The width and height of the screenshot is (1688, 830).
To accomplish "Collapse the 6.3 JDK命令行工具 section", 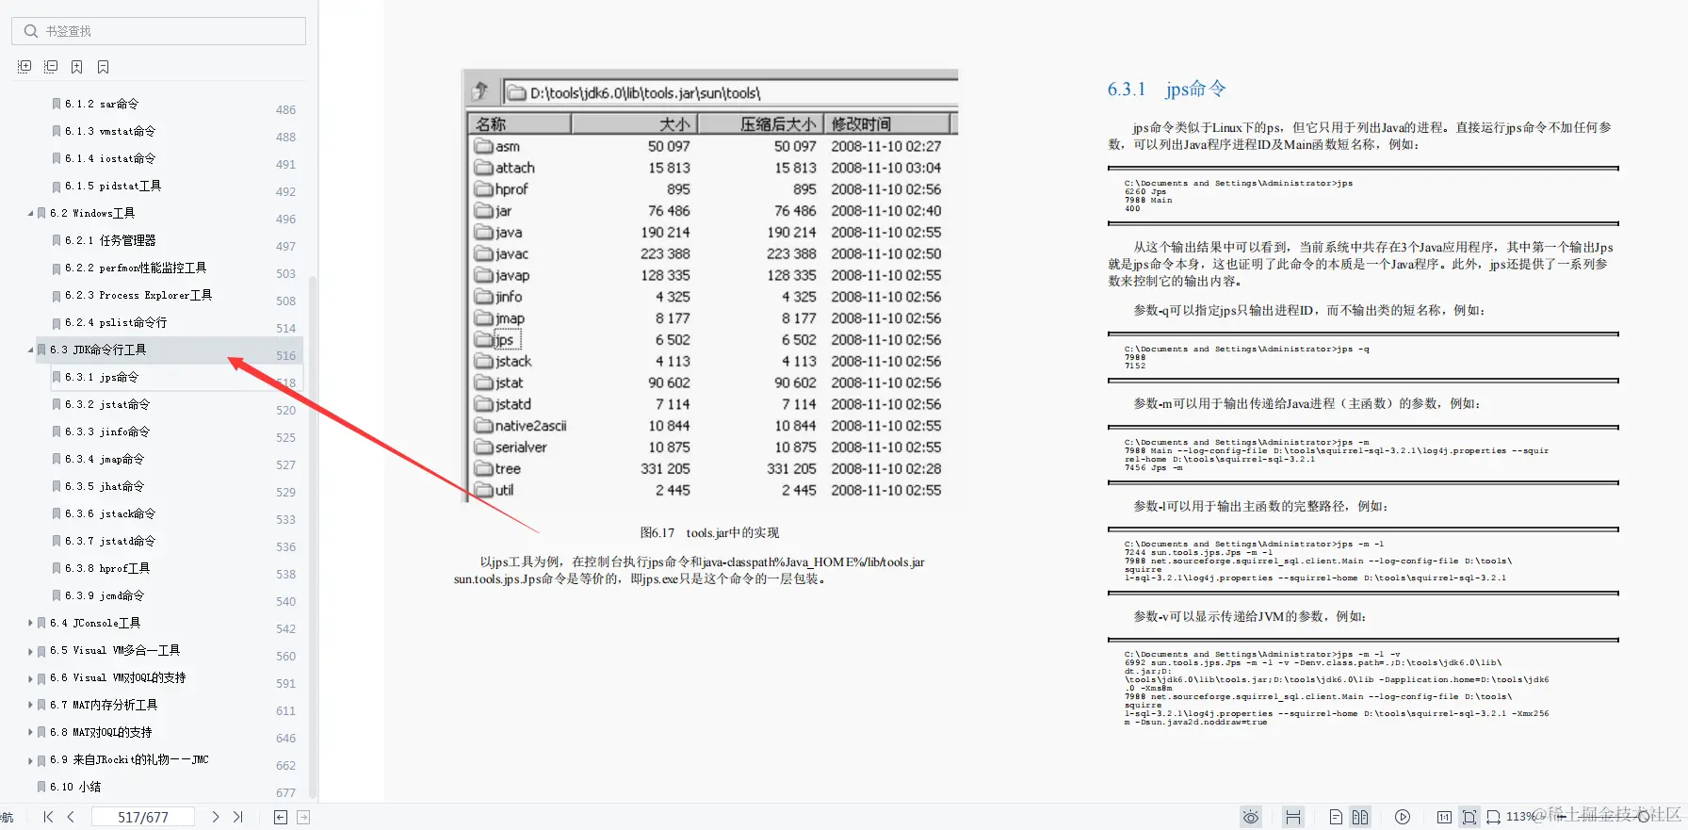I will tap(30, 350).
